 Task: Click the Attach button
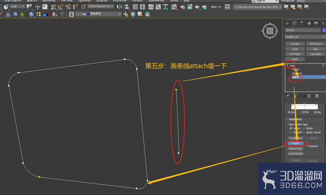click(295, 143)
